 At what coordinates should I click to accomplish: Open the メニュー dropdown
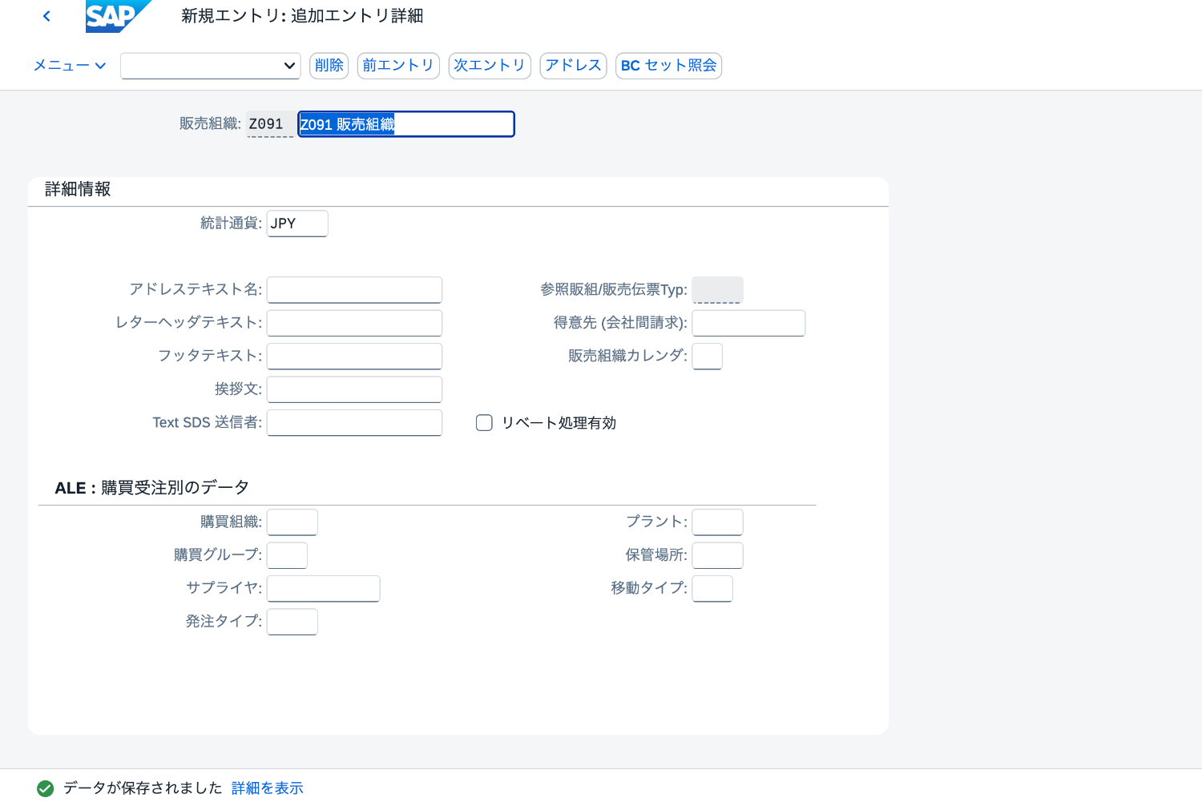[x=70, y=66]
